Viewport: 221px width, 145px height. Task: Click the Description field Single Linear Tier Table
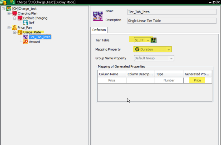tap(172, 21)
